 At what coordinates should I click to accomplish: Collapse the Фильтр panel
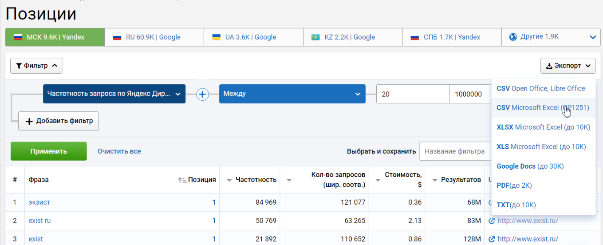coord(36,66)
